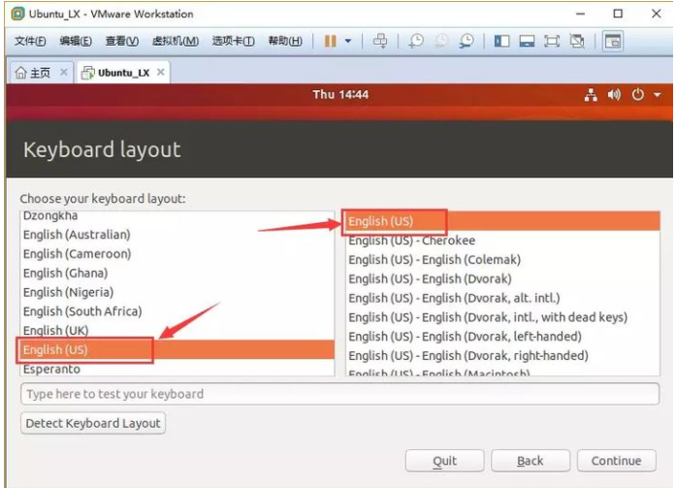Click Detect Keyboard Layout button
This screenshot has height=488, width=676.
(x=93, y=423)
